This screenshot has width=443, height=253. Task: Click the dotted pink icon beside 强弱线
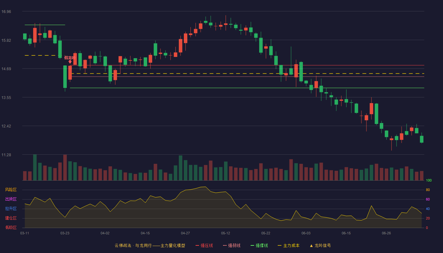point(225,245)
